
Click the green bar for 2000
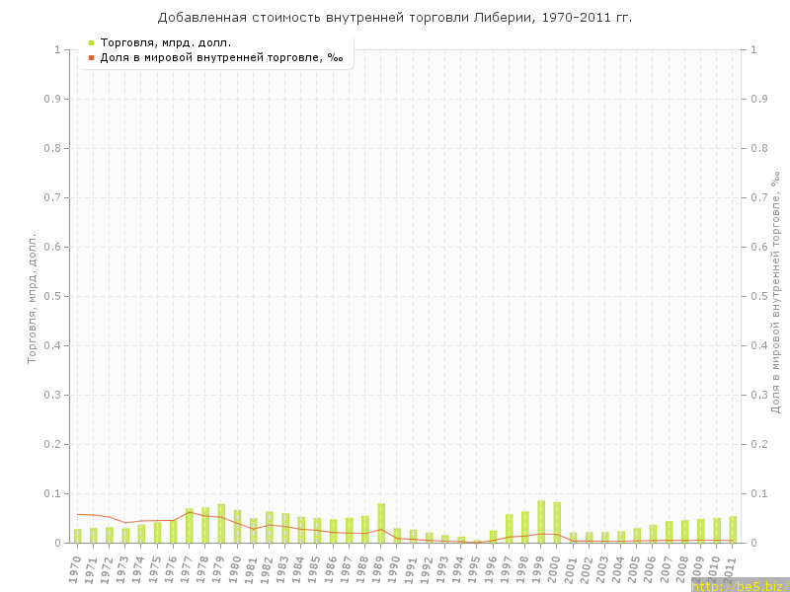pyautogui.click(x=557, y=522)
